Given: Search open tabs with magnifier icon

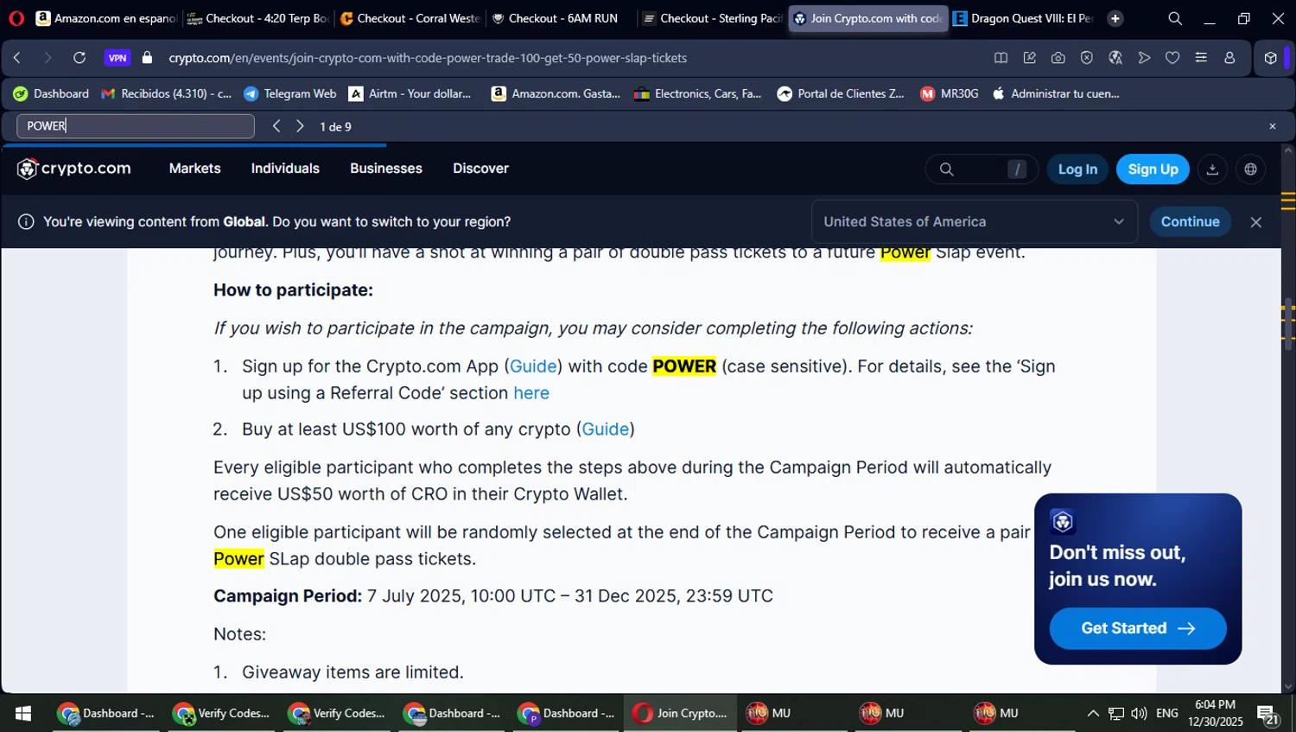Looking at the screenshot, I should point(1175,18).
